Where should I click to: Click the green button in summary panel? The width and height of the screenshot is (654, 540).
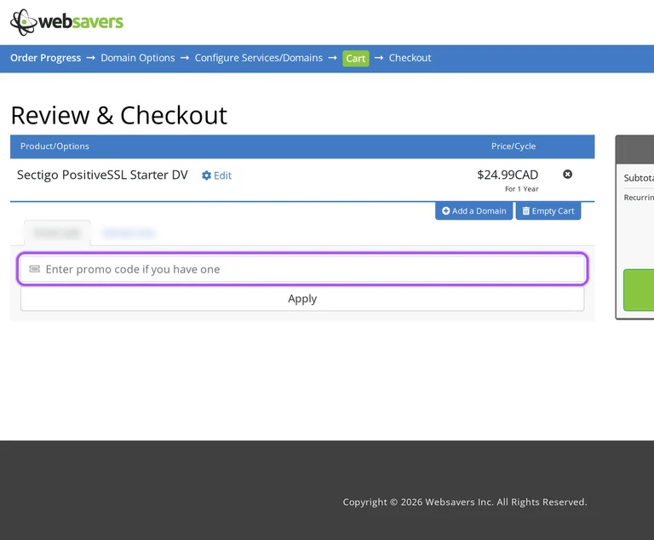[639, 290]
